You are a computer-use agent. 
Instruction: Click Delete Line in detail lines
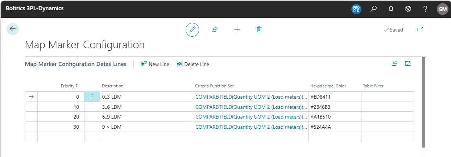pos(193,64)
